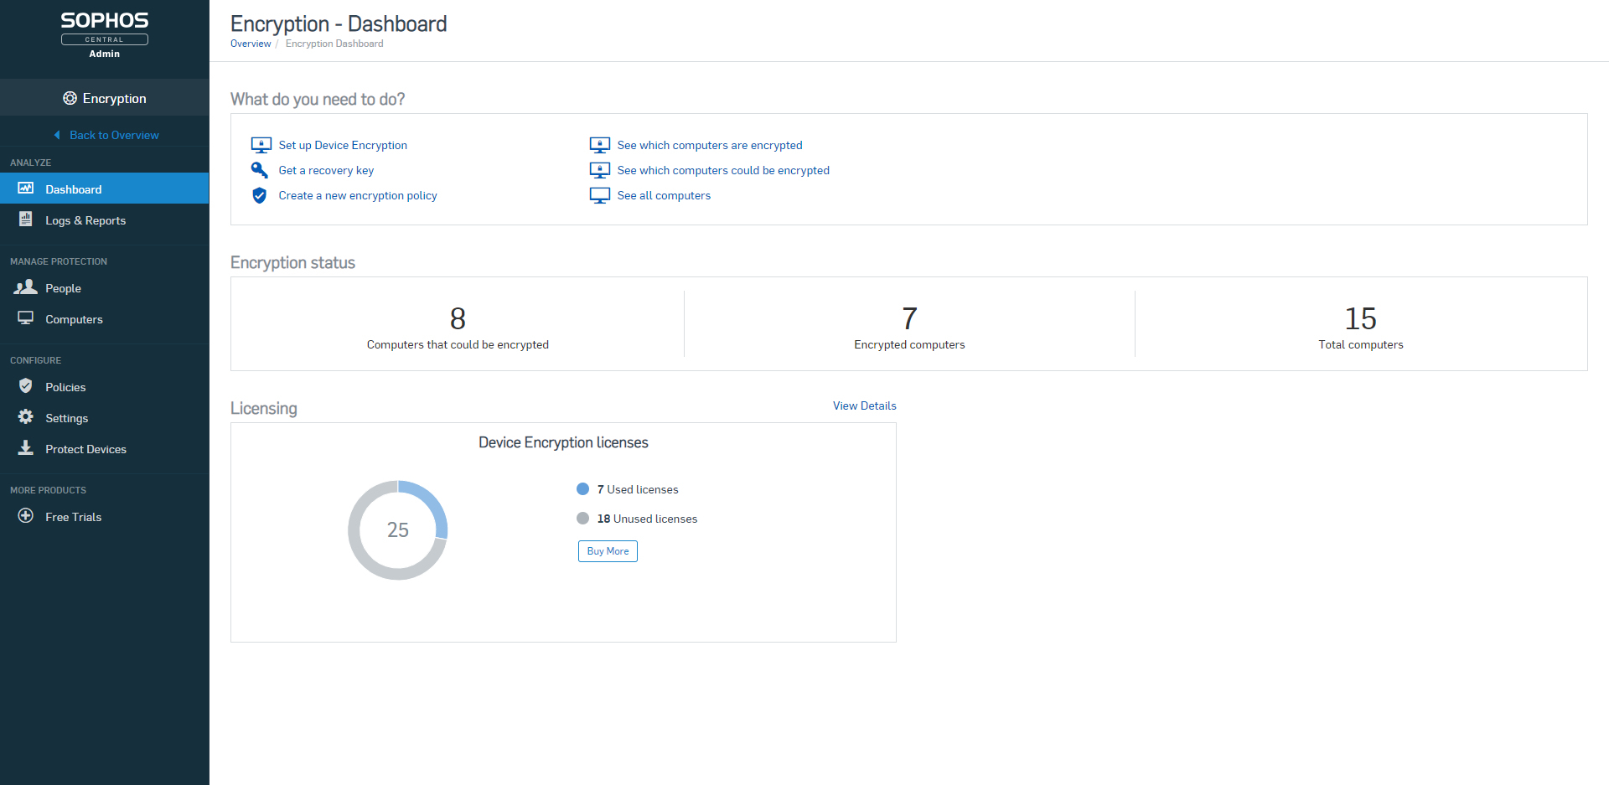Image resolution: width=1609 pixels, height=785 pixels.
Task: Open the View Details licensing link
Action: 864,405
